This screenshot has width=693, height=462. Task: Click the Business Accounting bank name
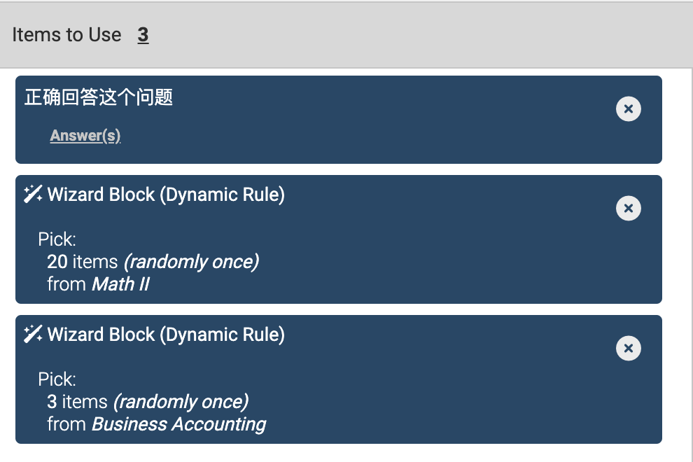pos(179,424)
